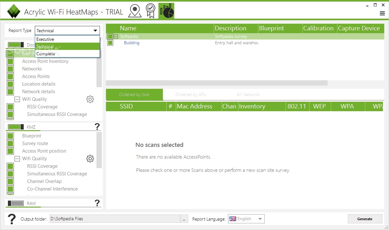Viewport: 389px width, 230px height.
Task: Click the 802.11 column header
Action: coord(297,106)
